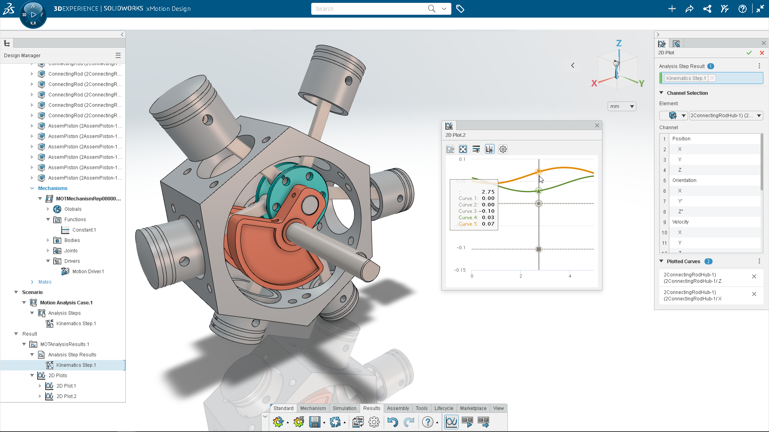This screenshot has width=769, height=432.
Task: Click the Play Animation icon in Results toolbar
Action: pyautogui.click(x=467, y=422)
